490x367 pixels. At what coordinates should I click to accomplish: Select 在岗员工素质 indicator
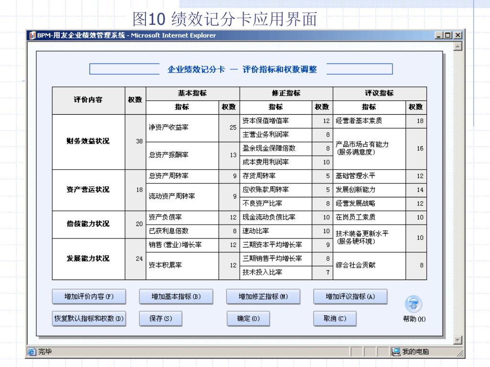point(369,217)
